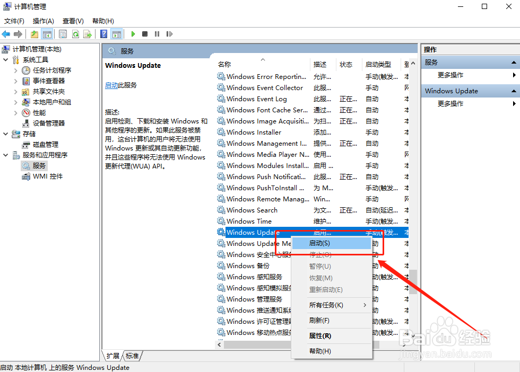Click the services list vertical scrollbar thumb

(413, 282)
